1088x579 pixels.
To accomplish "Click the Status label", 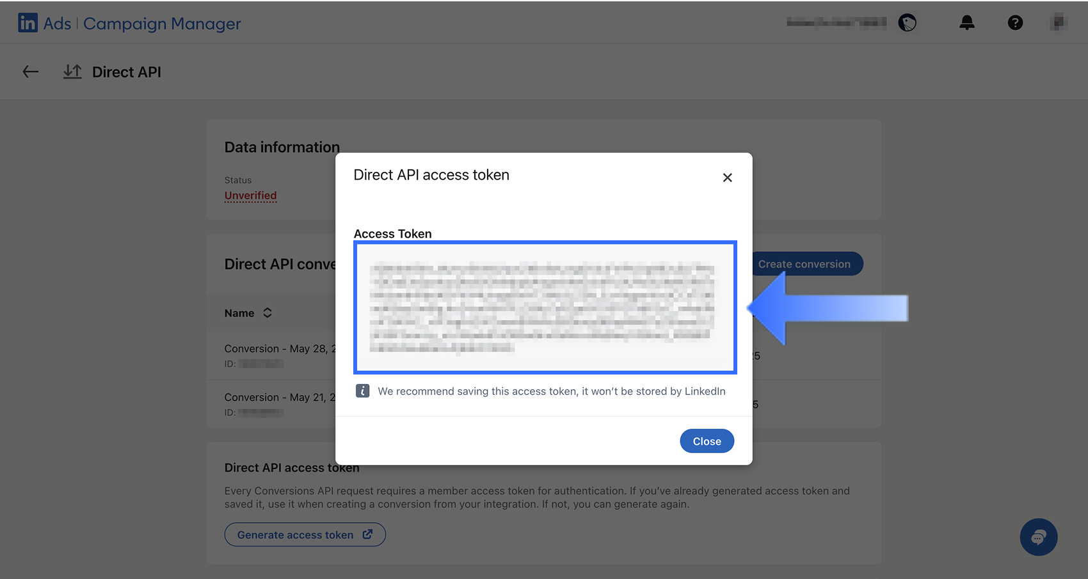I will point(238,180).
